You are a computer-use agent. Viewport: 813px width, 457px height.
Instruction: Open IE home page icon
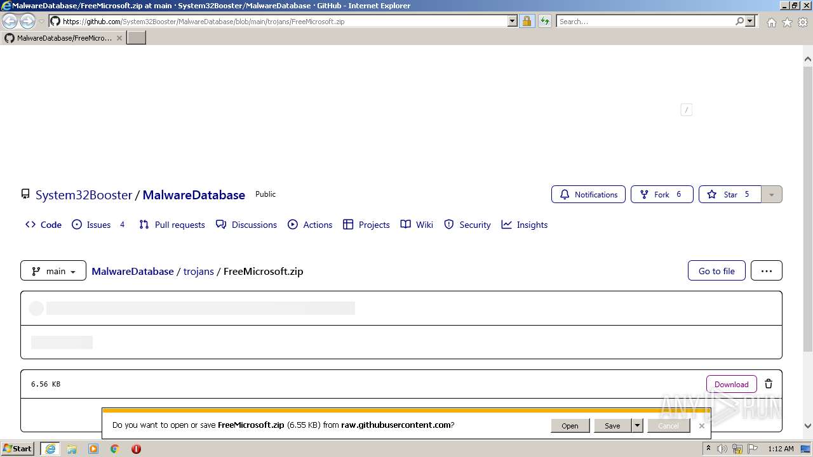point(771,22)
